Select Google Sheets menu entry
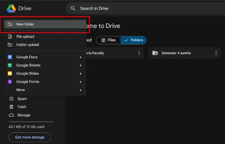The image size is (225, 144). pos(45,65)
